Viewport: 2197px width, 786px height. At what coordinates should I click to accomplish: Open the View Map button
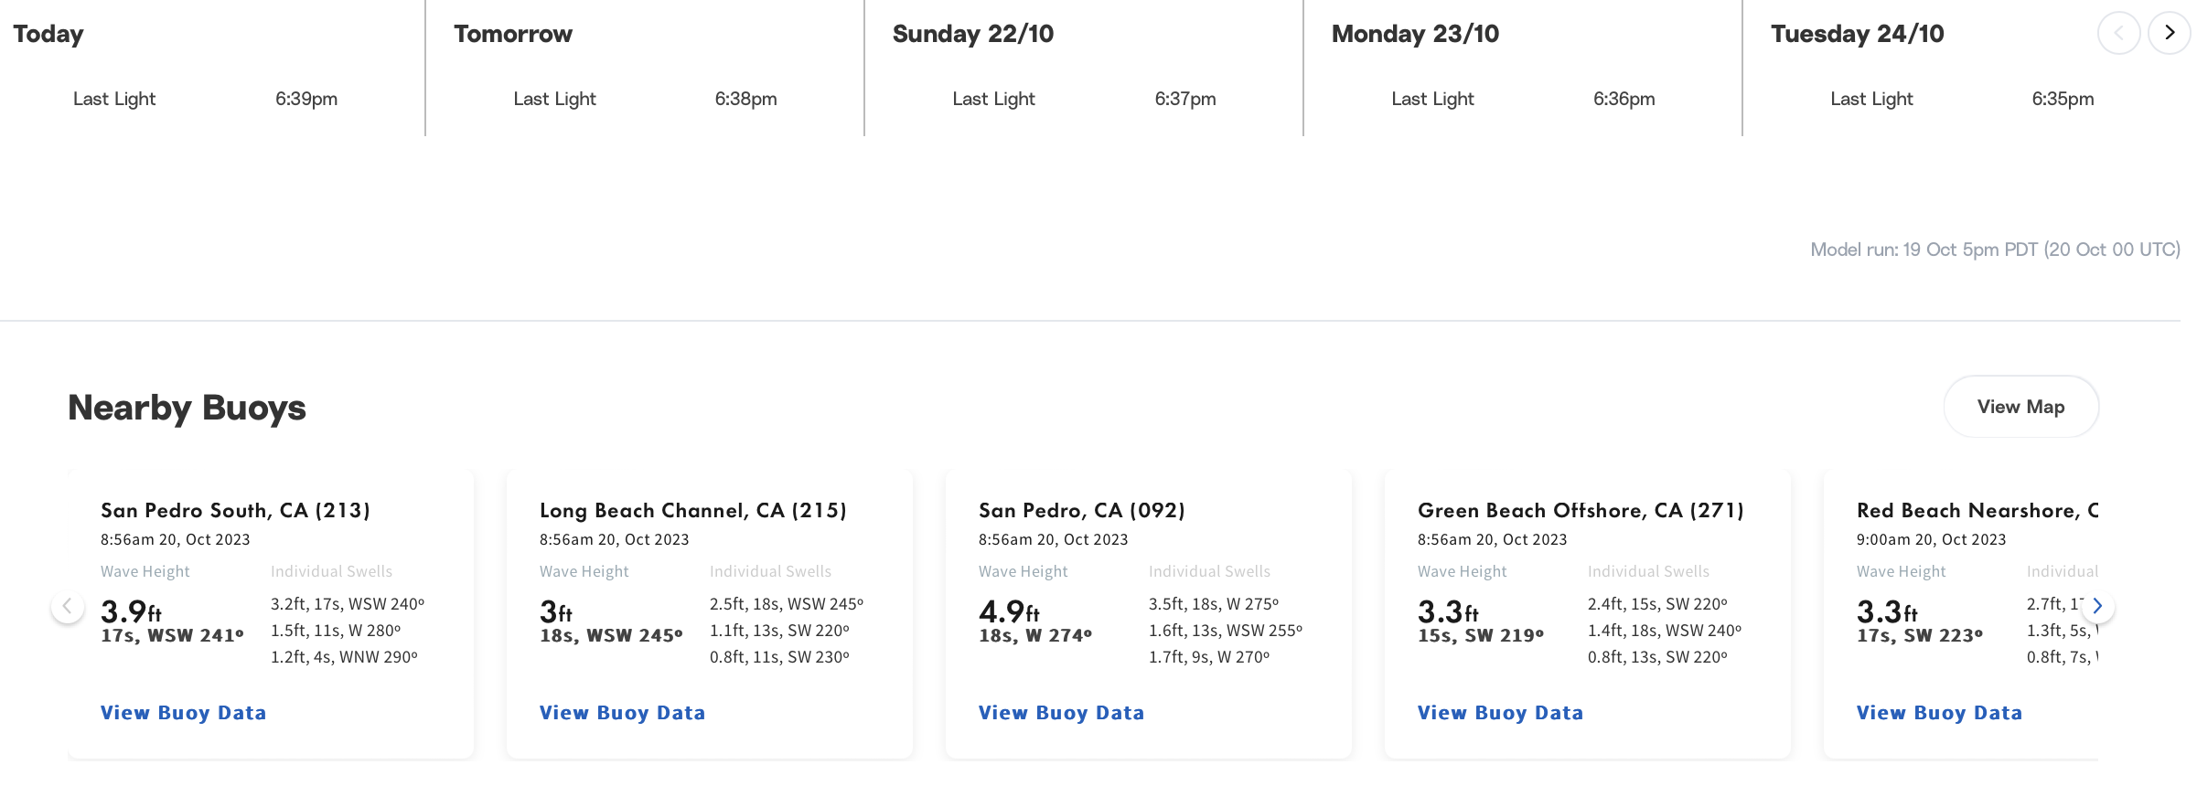coord(2020,406)
